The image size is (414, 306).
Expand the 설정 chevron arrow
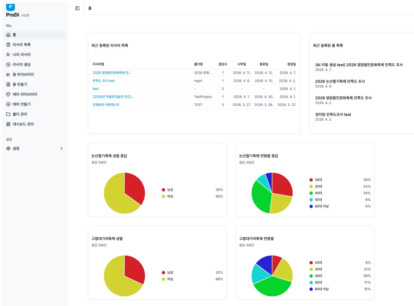coord(61,148)
